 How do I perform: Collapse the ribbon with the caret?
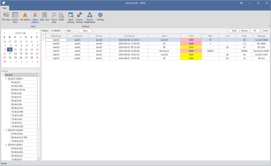269,26
